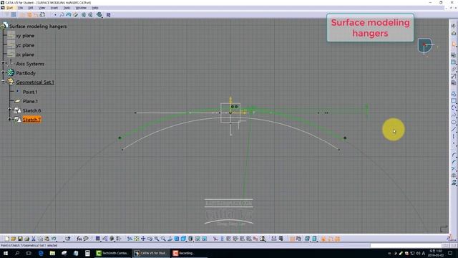Click the sketch endpoint at left end of green arc
Image resolution: width=458 pixels, height=258 pixels.
[x=120, y=138]
